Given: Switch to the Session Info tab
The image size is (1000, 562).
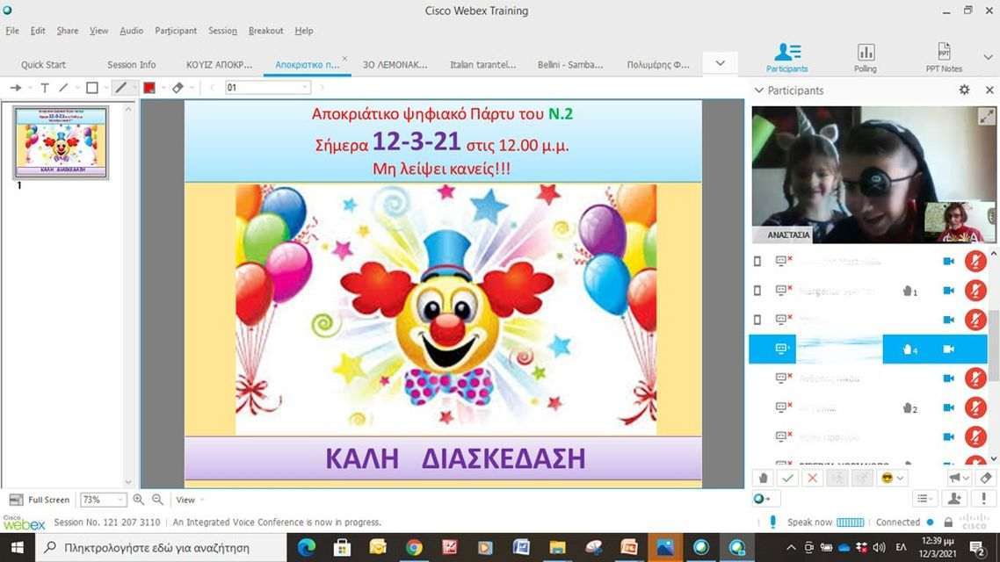Looking at the screenshot, I should click(x=131, y=65).
